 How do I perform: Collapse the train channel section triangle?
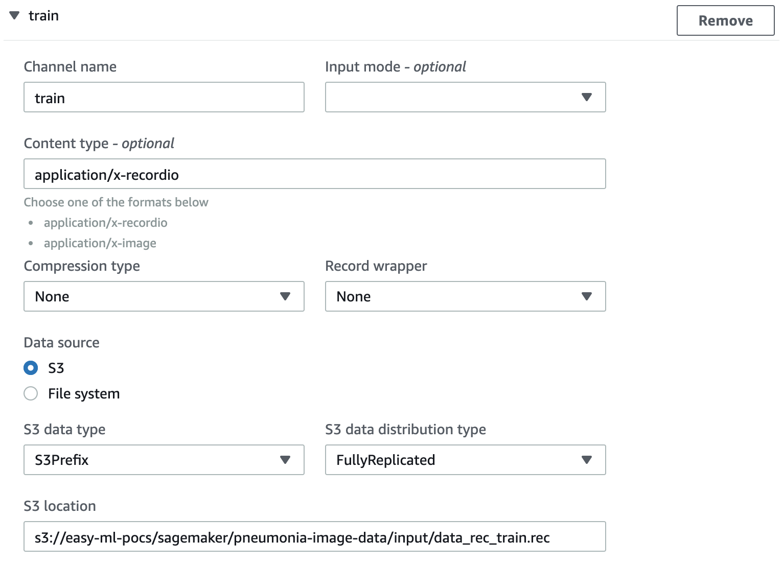pyautogui.click(x=14, y=16)
